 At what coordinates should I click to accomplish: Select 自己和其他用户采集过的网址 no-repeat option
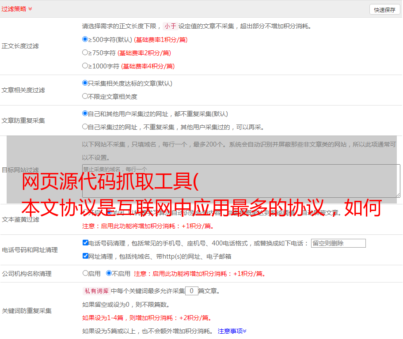coord(85,113)
